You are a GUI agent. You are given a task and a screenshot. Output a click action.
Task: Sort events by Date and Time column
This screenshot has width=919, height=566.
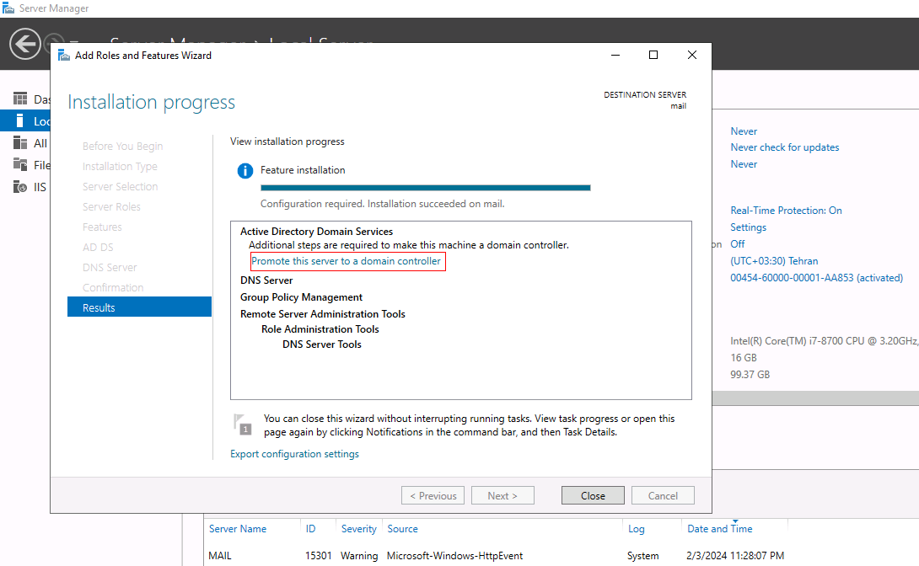click(x=720, y=529)
